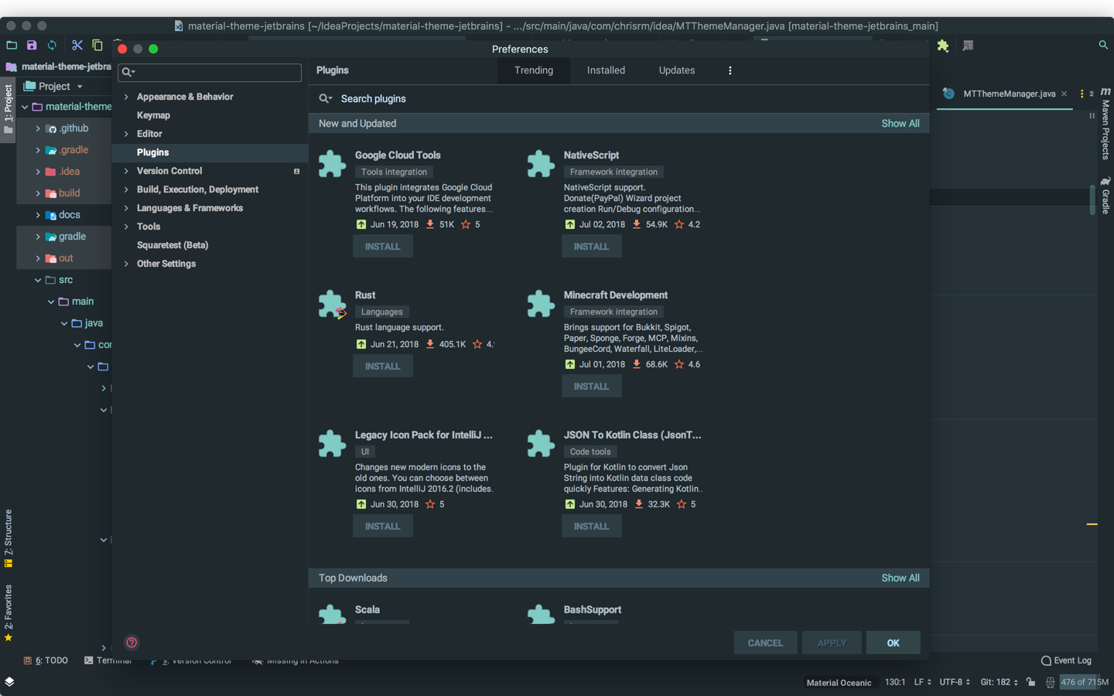Screen dimensions: 1114x696
Task: Click the Cut scissors toolbar icon
Action: [x=77, y=46]
